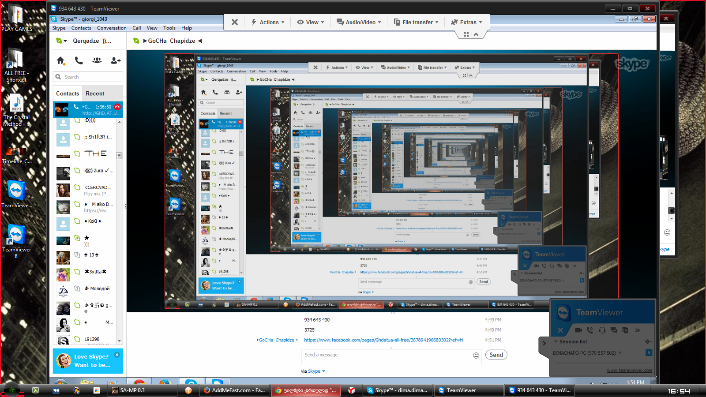Open the outermost Skype Help menu
The image size is (706, 397).
pos(187,28)
